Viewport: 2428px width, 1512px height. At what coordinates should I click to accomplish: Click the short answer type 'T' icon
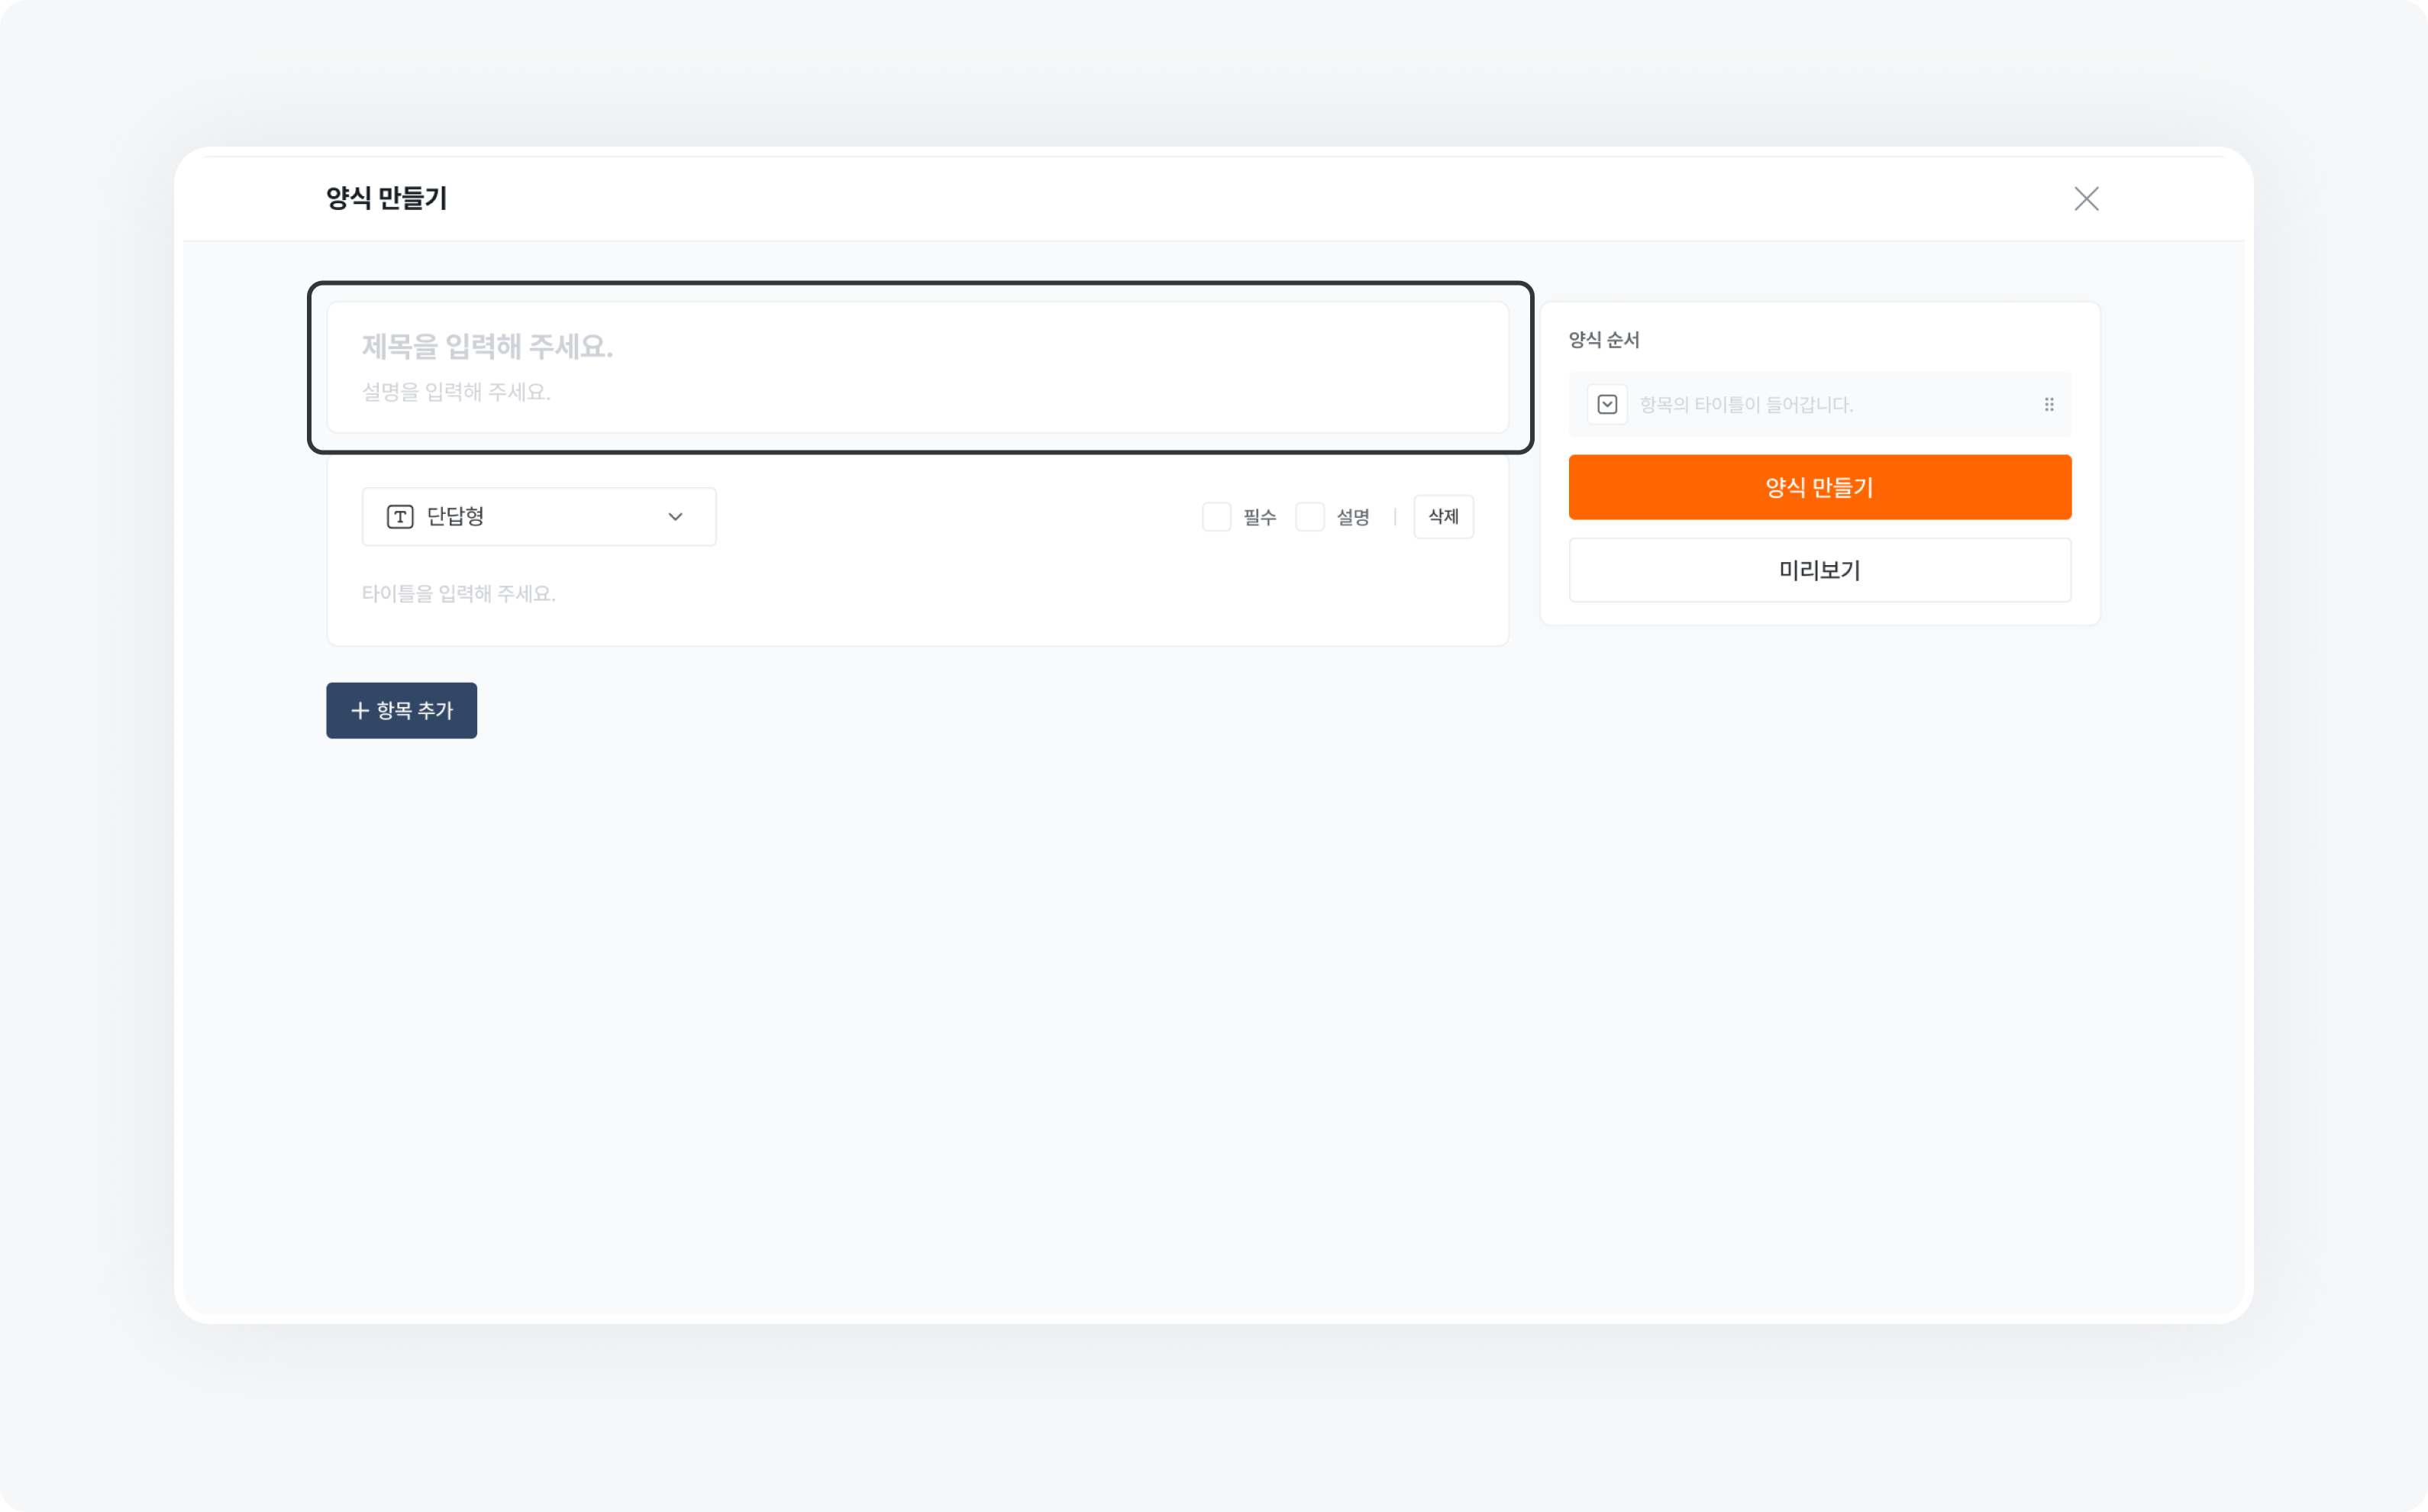click(x=399, y=516)
